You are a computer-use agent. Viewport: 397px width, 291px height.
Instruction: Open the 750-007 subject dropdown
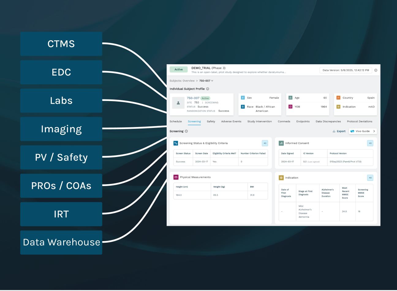pos(206,81)
